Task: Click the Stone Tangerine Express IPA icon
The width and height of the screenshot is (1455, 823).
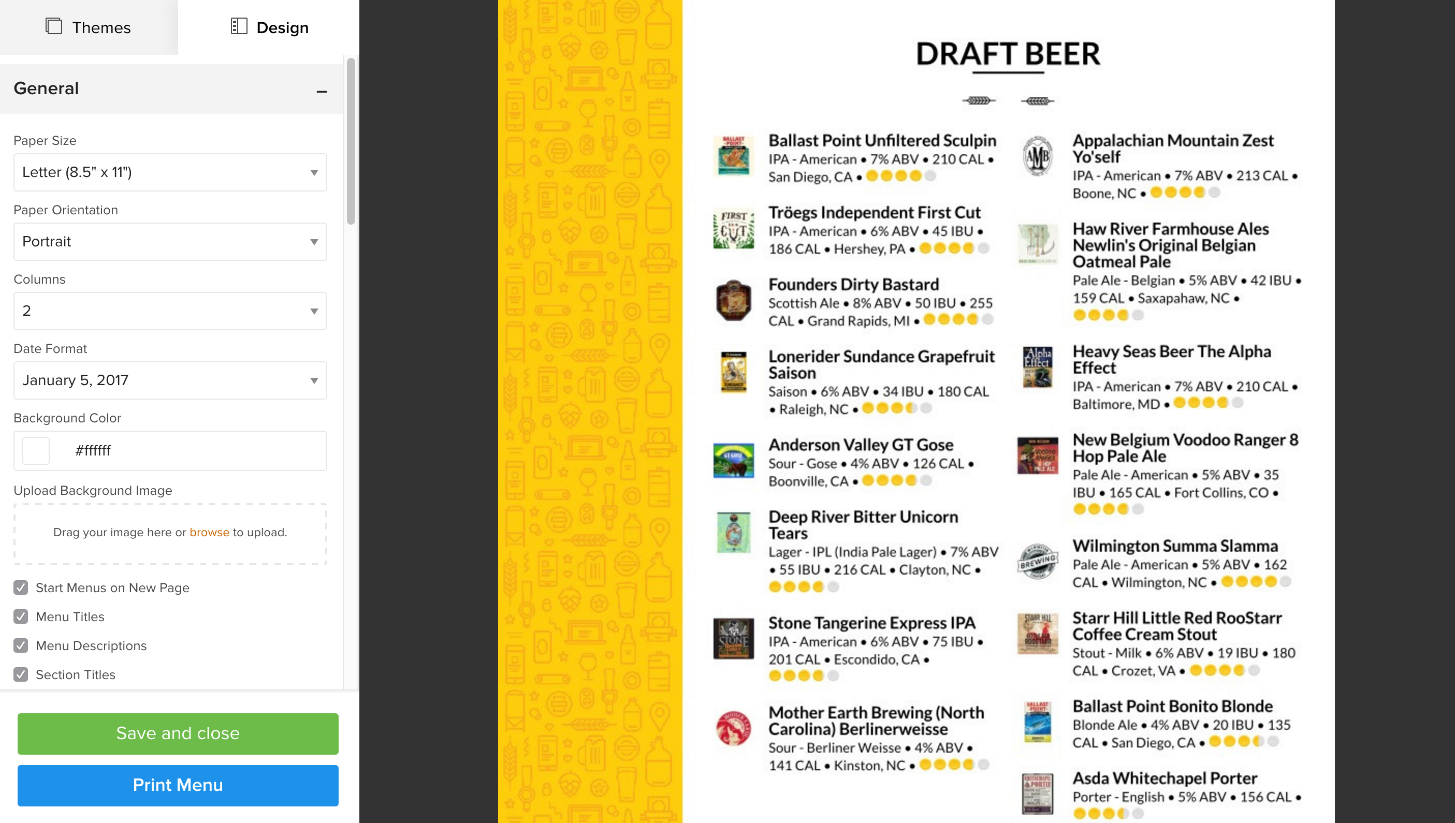Action: click(x=733, y=636)
